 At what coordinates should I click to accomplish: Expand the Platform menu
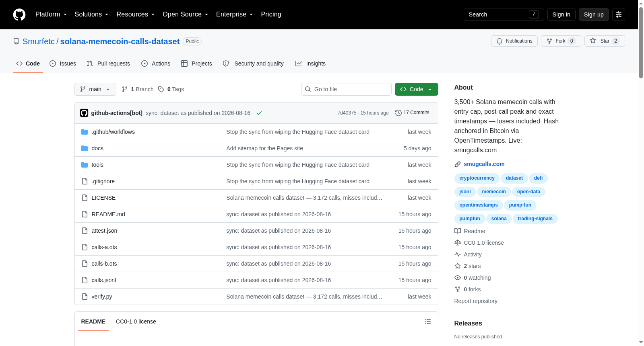click(x=51, y=14)
